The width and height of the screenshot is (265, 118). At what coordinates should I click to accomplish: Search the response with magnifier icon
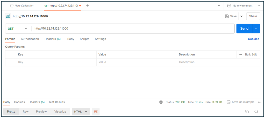(256, 112)
